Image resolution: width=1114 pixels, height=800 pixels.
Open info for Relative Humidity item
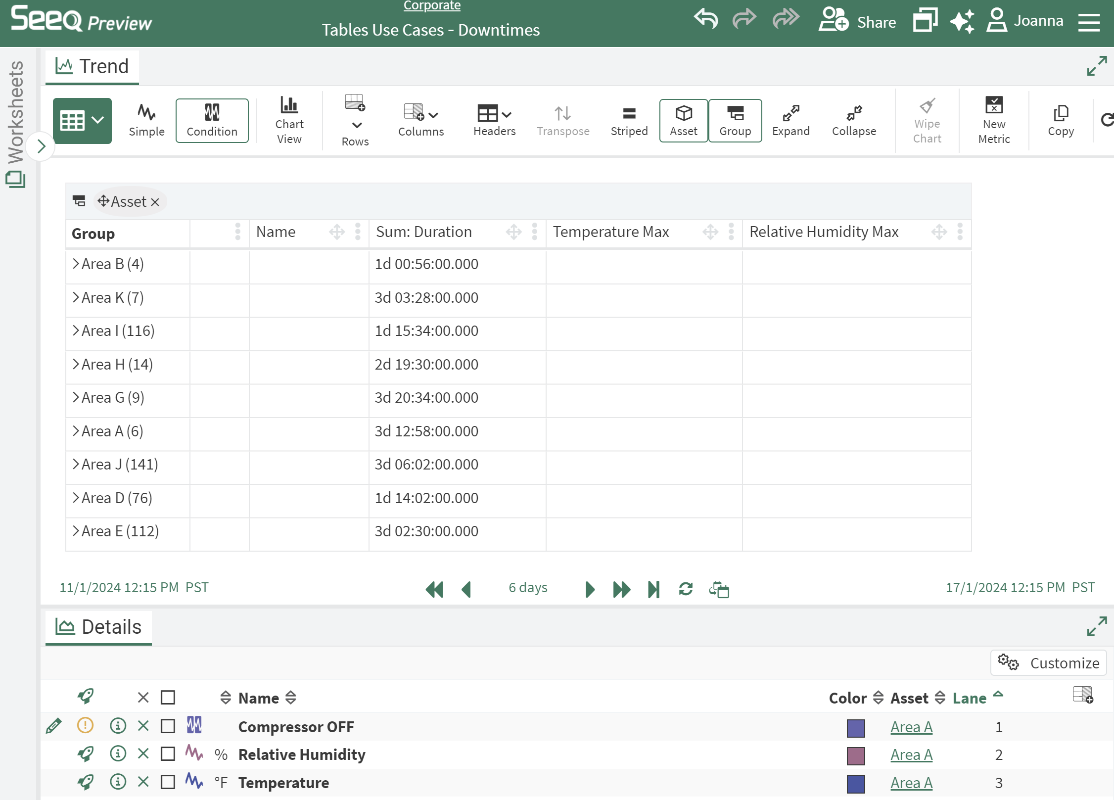point(118,753)
